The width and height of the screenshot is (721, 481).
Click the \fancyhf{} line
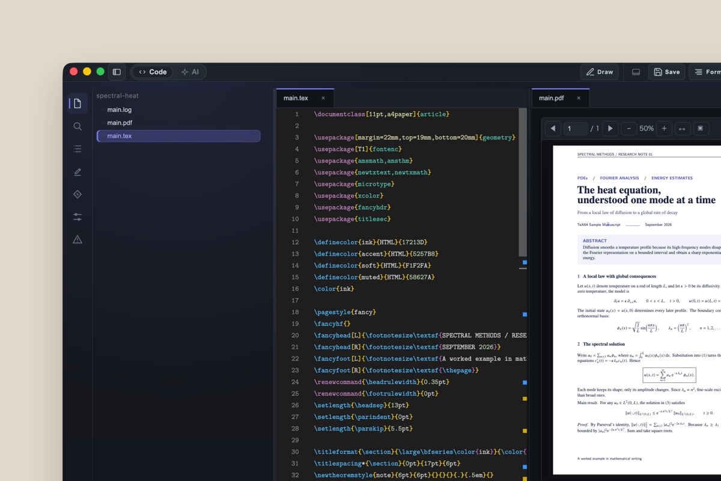(x=332, y=324)
